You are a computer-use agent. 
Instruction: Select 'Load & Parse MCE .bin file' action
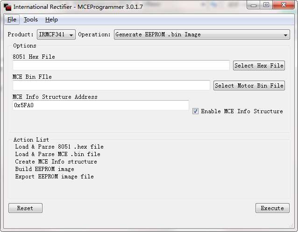[57, 154]
